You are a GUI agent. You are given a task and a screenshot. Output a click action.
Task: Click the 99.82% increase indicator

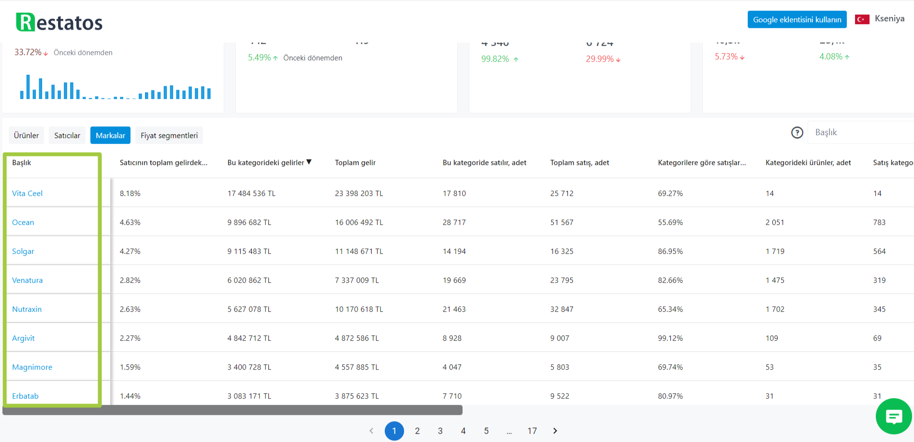point(500,59)
